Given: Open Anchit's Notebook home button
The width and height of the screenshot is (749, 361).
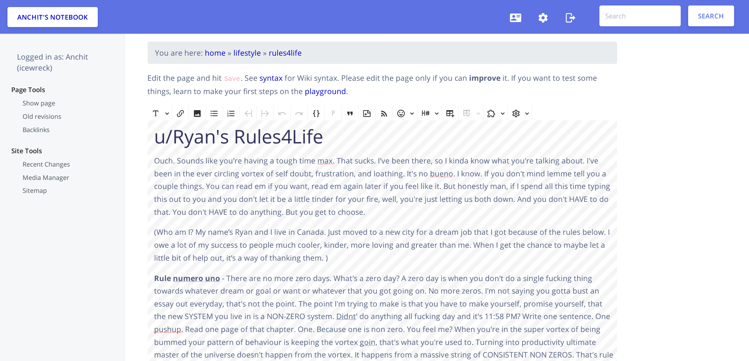Looking at the screenshot, I should [53, 17].
